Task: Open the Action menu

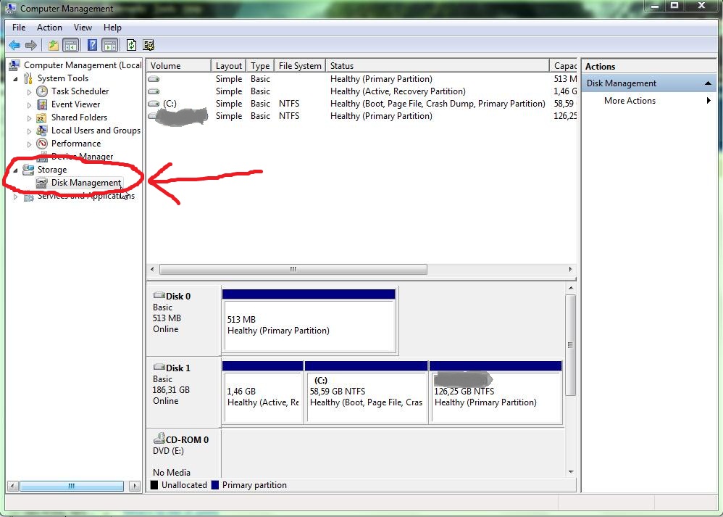Action: [x=49, y=28]
